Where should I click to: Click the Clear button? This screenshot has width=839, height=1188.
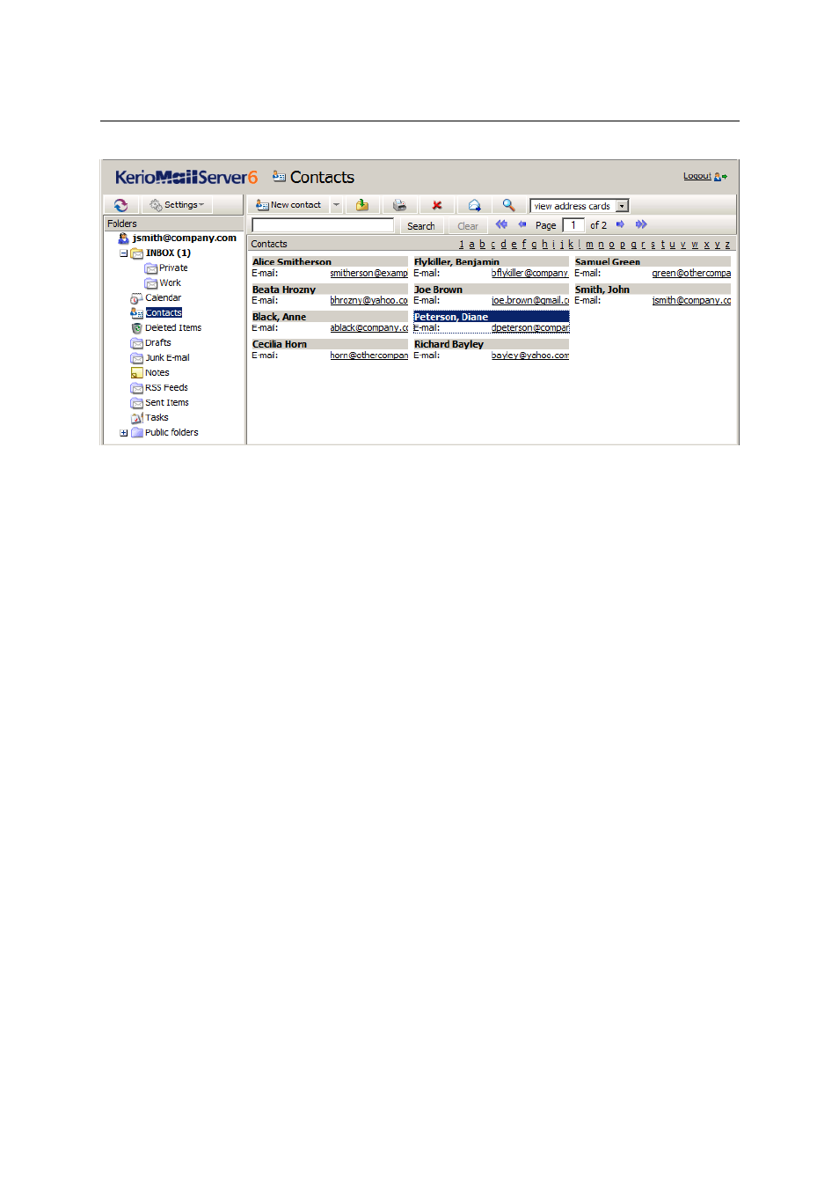pyautogui.click(x=468, y=226)
